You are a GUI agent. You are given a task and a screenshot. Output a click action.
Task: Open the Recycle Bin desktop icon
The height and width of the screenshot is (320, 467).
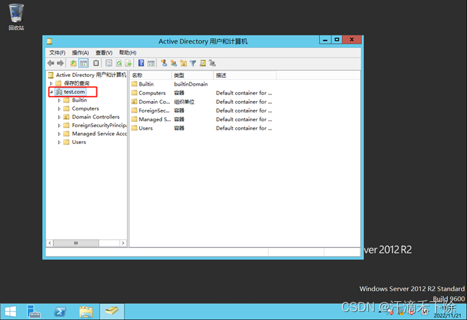[x=16, y=17]
